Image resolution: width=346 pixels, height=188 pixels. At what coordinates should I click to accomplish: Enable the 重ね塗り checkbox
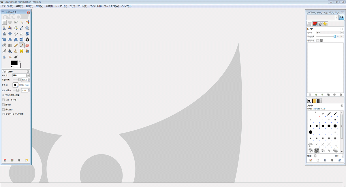pos(3,109)
